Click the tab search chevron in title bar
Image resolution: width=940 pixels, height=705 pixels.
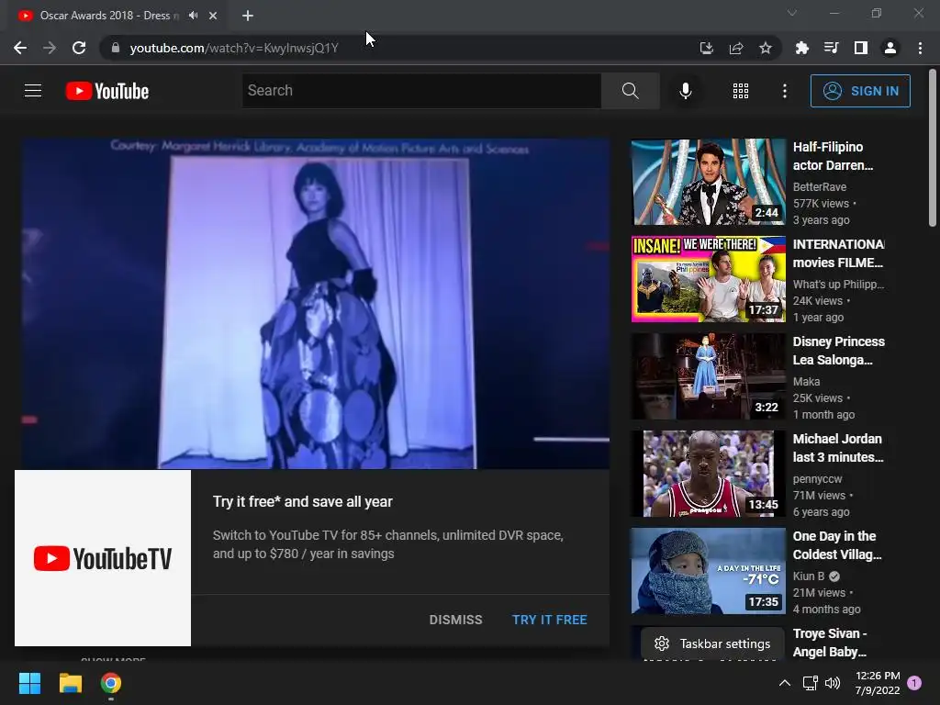tap(792, 13)
